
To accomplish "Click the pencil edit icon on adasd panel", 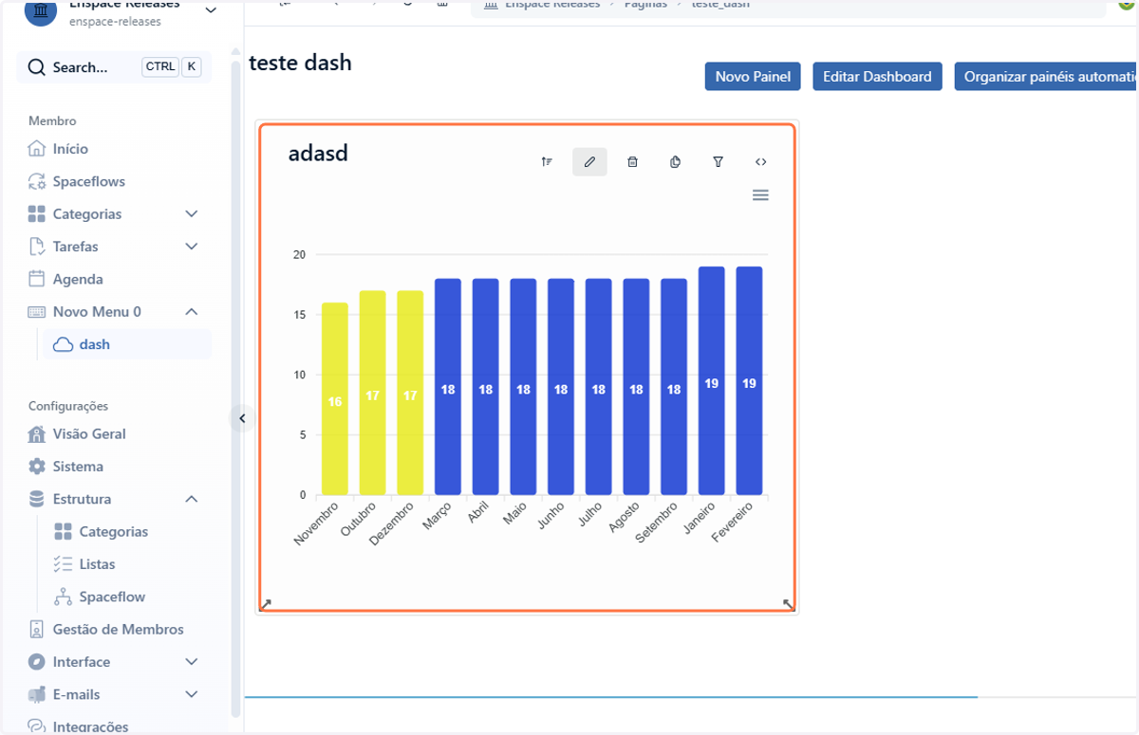I will click(x=589, y=162).
